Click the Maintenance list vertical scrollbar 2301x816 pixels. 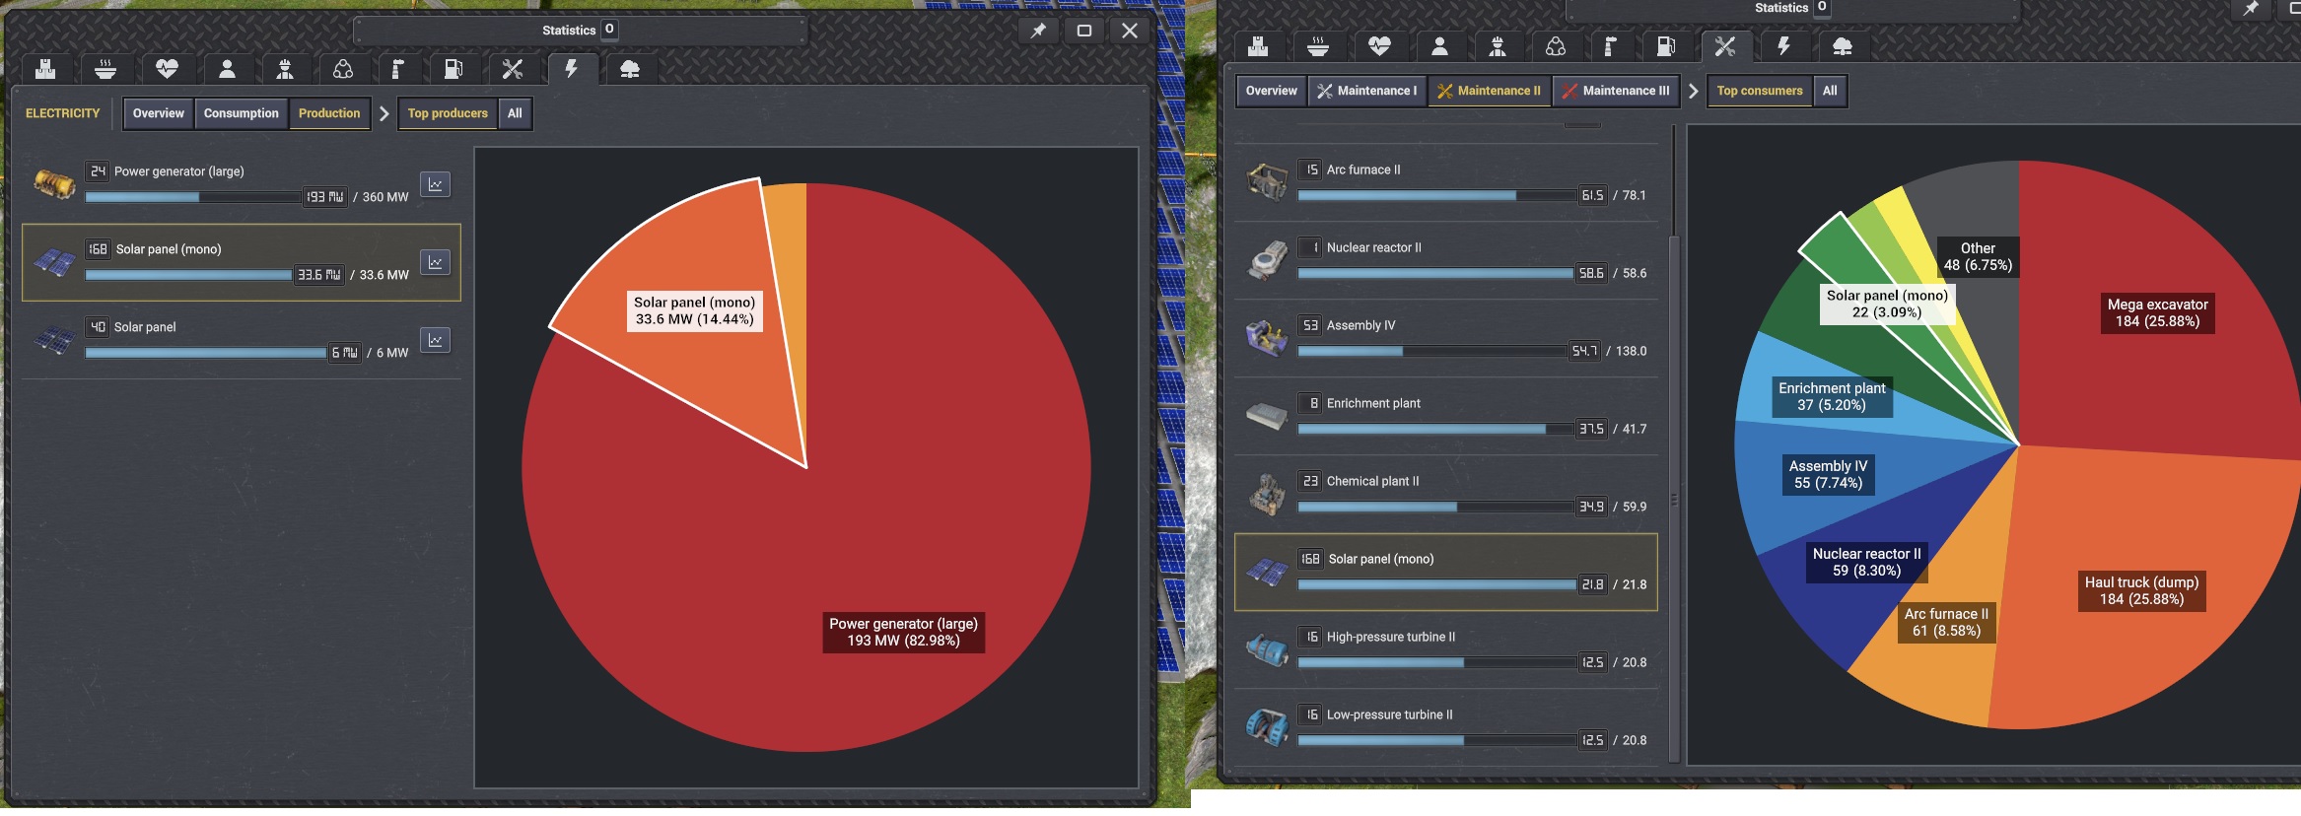(1673, 498)
